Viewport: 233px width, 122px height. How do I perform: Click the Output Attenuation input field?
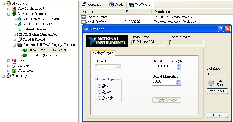164,82
